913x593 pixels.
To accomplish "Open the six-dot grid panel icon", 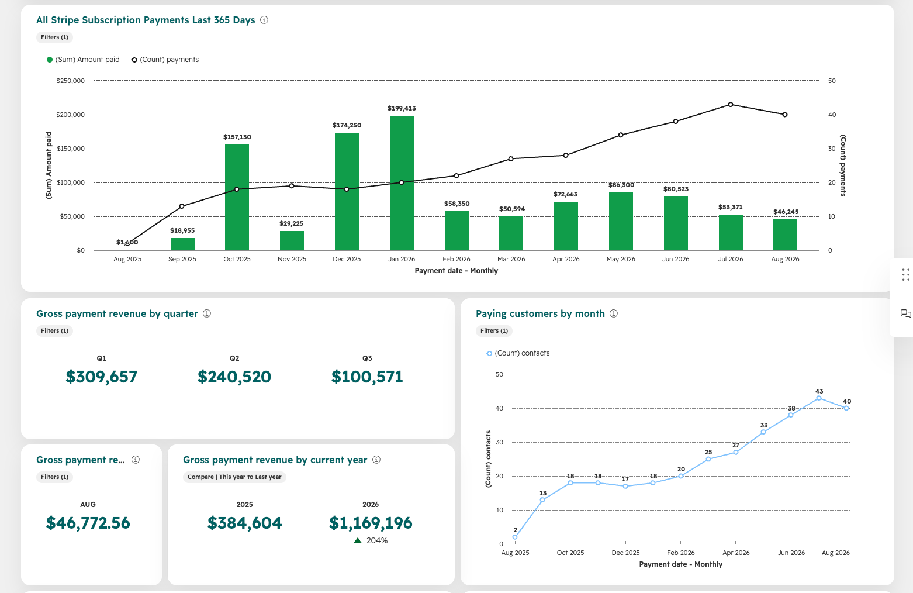I will point(905,274).
